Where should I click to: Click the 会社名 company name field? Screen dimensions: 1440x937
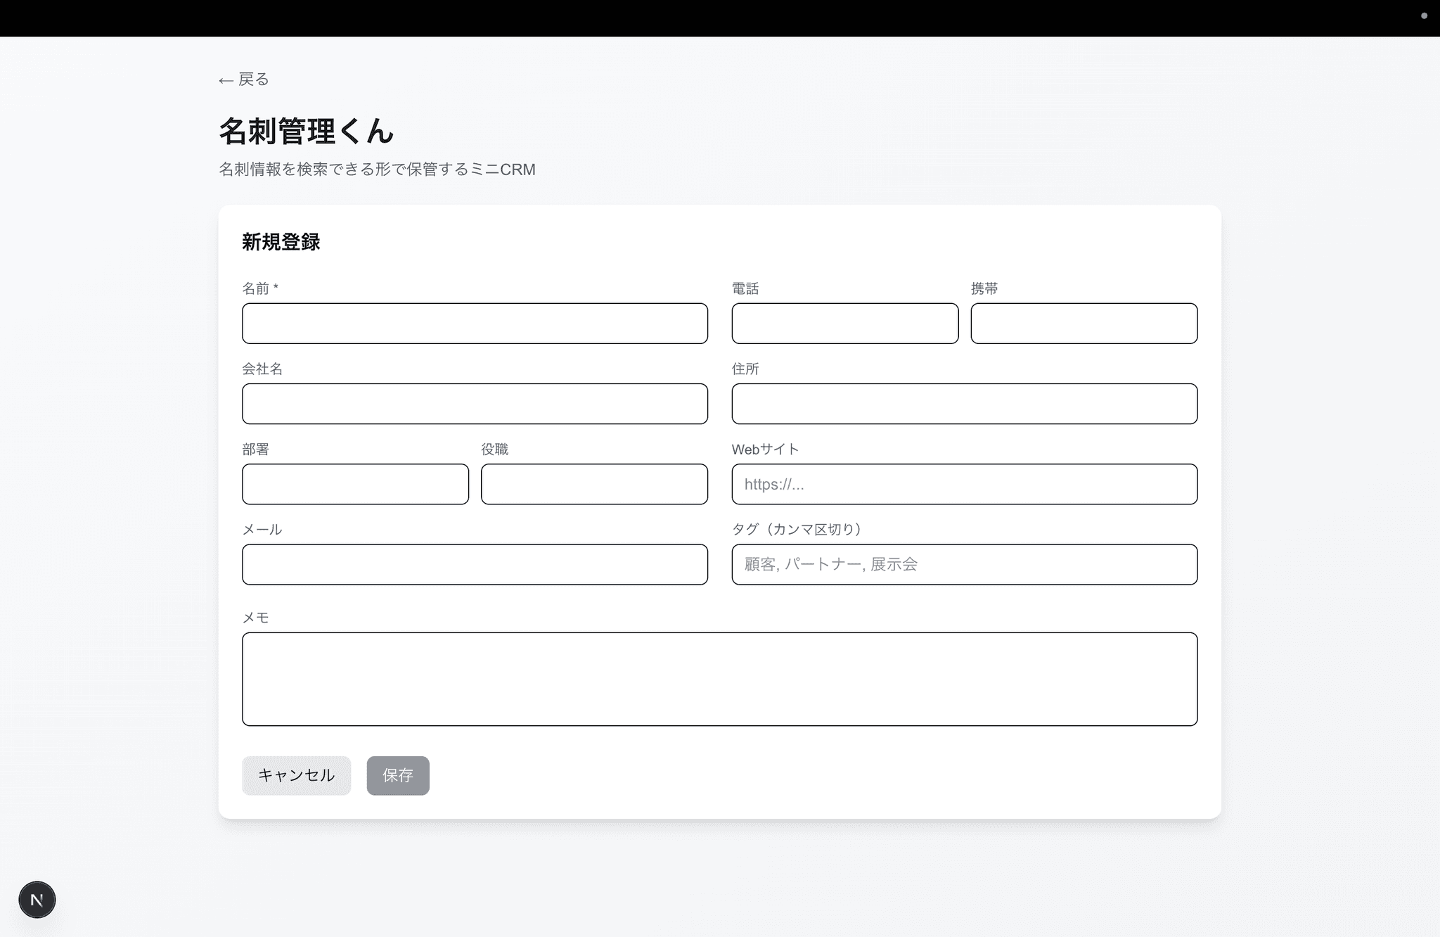[x=475, y=404]
